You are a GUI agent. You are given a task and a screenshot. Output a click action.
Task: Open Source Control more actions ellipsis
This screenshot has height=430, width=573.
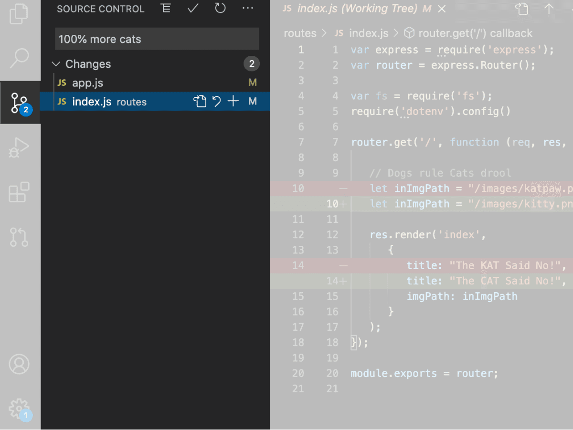pyautogui.click(x=248, y=8)
